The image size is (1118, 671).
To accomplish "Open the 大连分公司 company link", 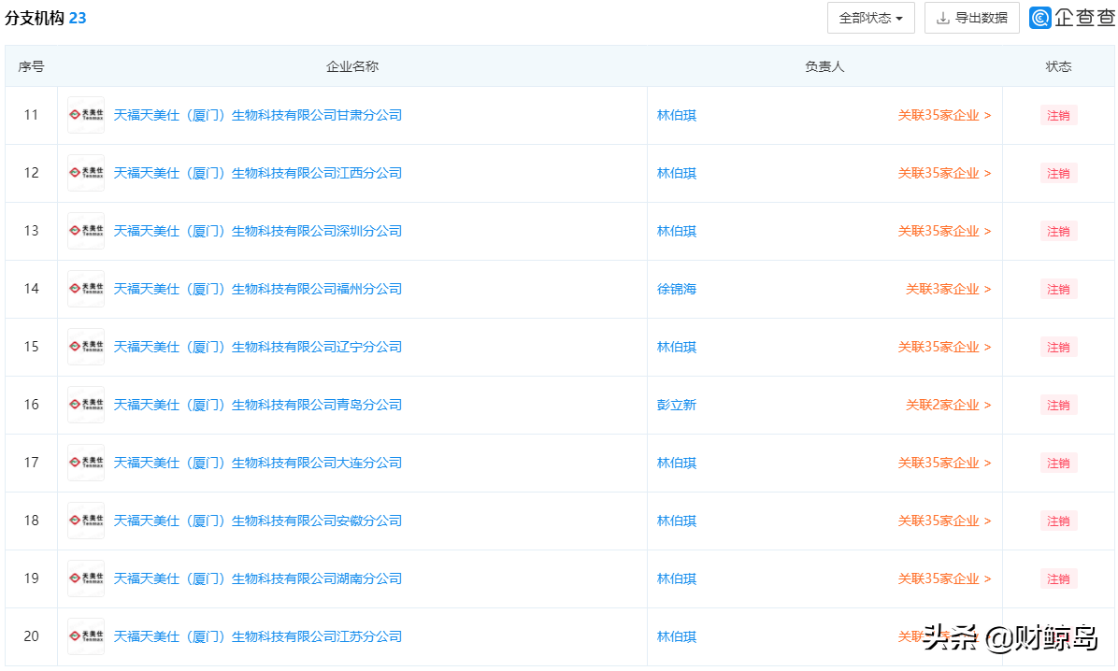I will (257, 462).
